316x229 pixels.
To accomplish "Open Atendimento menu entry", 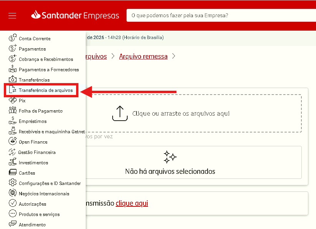I will click(32, 225).
